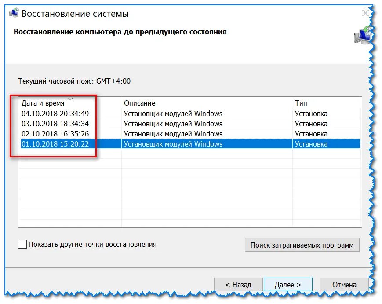Click the Описание column header

(206, 103)
